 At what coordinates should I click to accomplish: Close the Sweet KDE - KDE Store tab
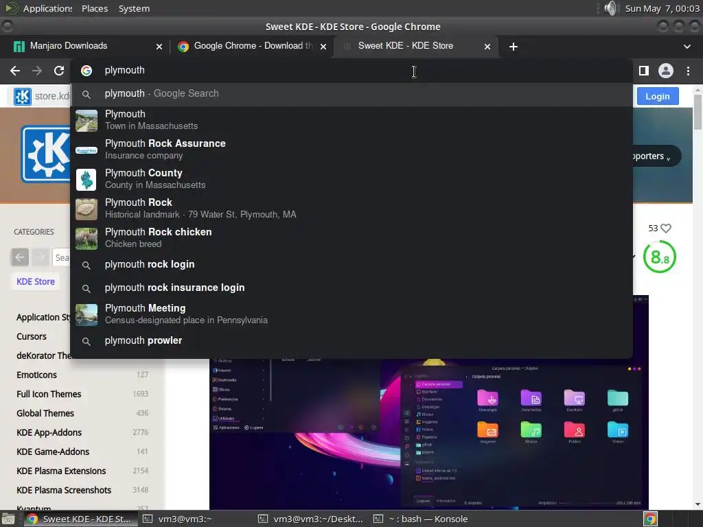(487, 47)
